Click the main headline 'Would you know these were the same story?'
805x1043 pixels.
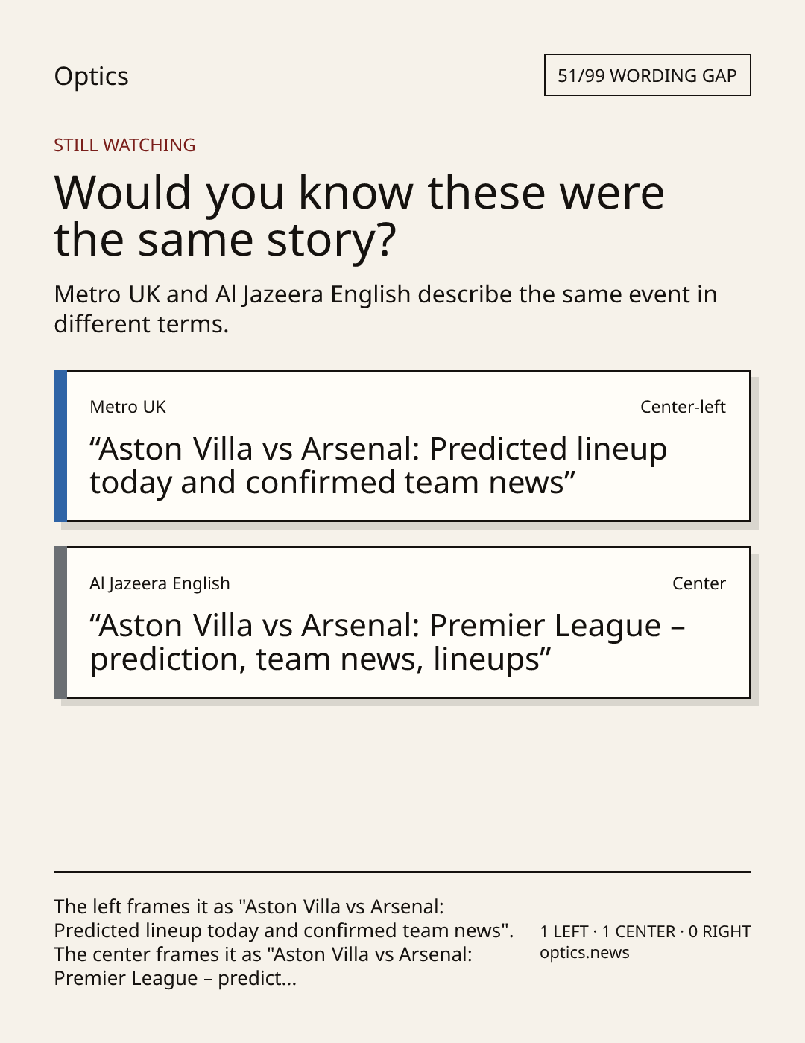pyautogui.click(x=359, y=216)
